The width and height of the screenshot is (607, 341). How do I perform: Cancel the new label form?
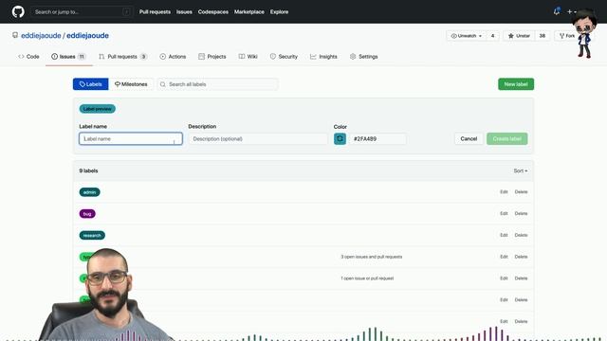tap(469, 139)
